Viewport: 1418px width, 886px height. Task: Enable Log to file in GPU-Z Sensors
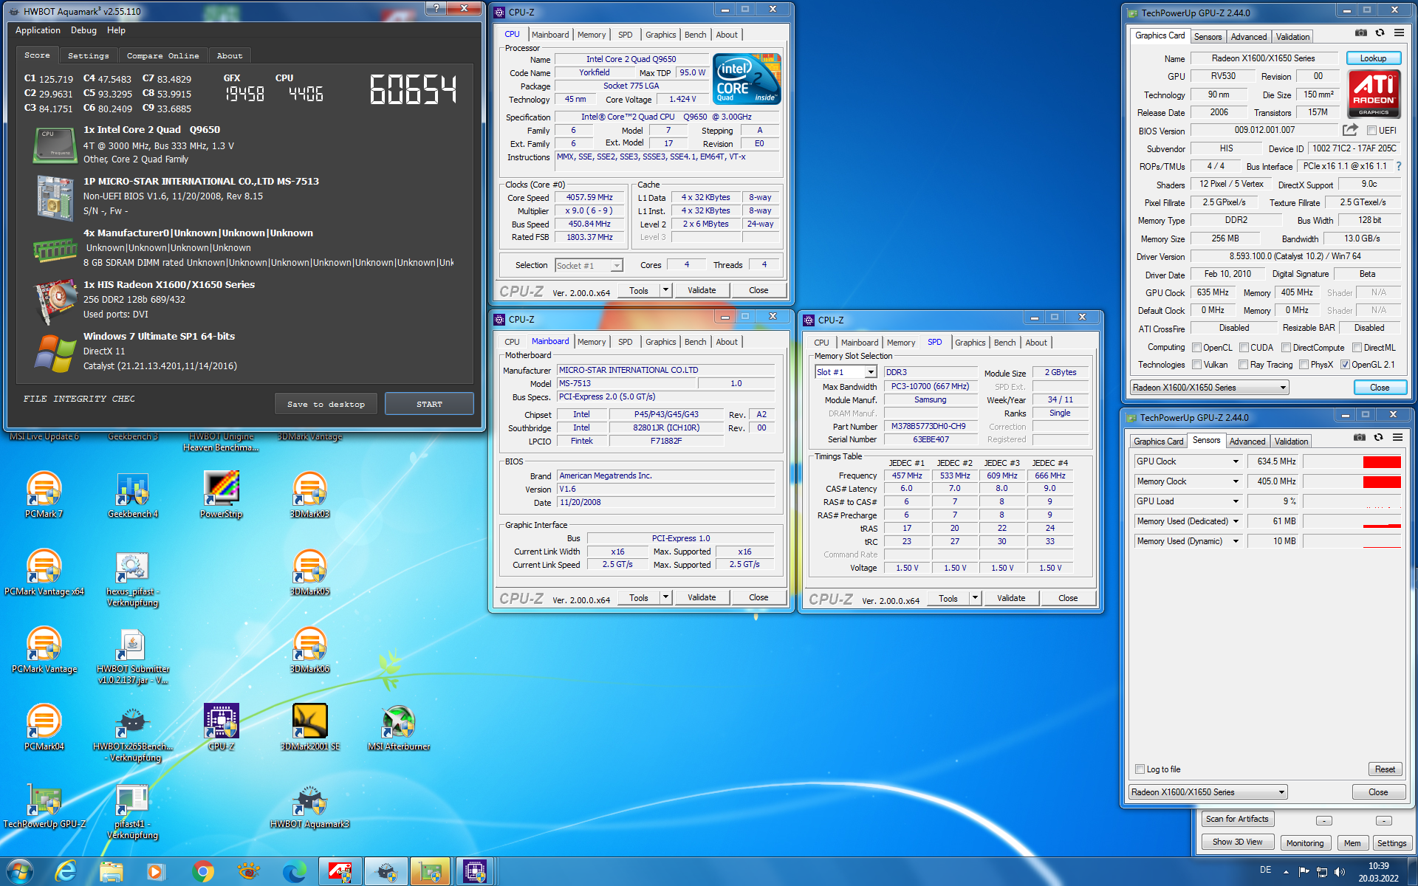1140,769
